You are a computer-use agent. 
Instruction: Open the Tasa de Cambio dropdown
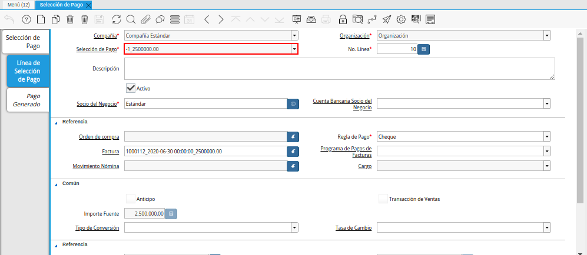(548, 227)
